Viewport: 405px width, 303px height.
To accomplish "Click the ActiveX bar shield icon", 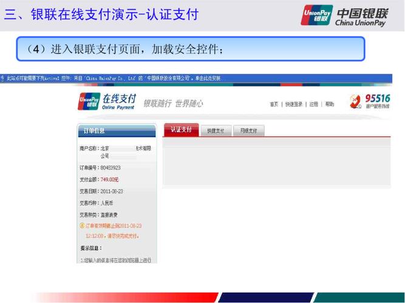I will pos(2,78).
